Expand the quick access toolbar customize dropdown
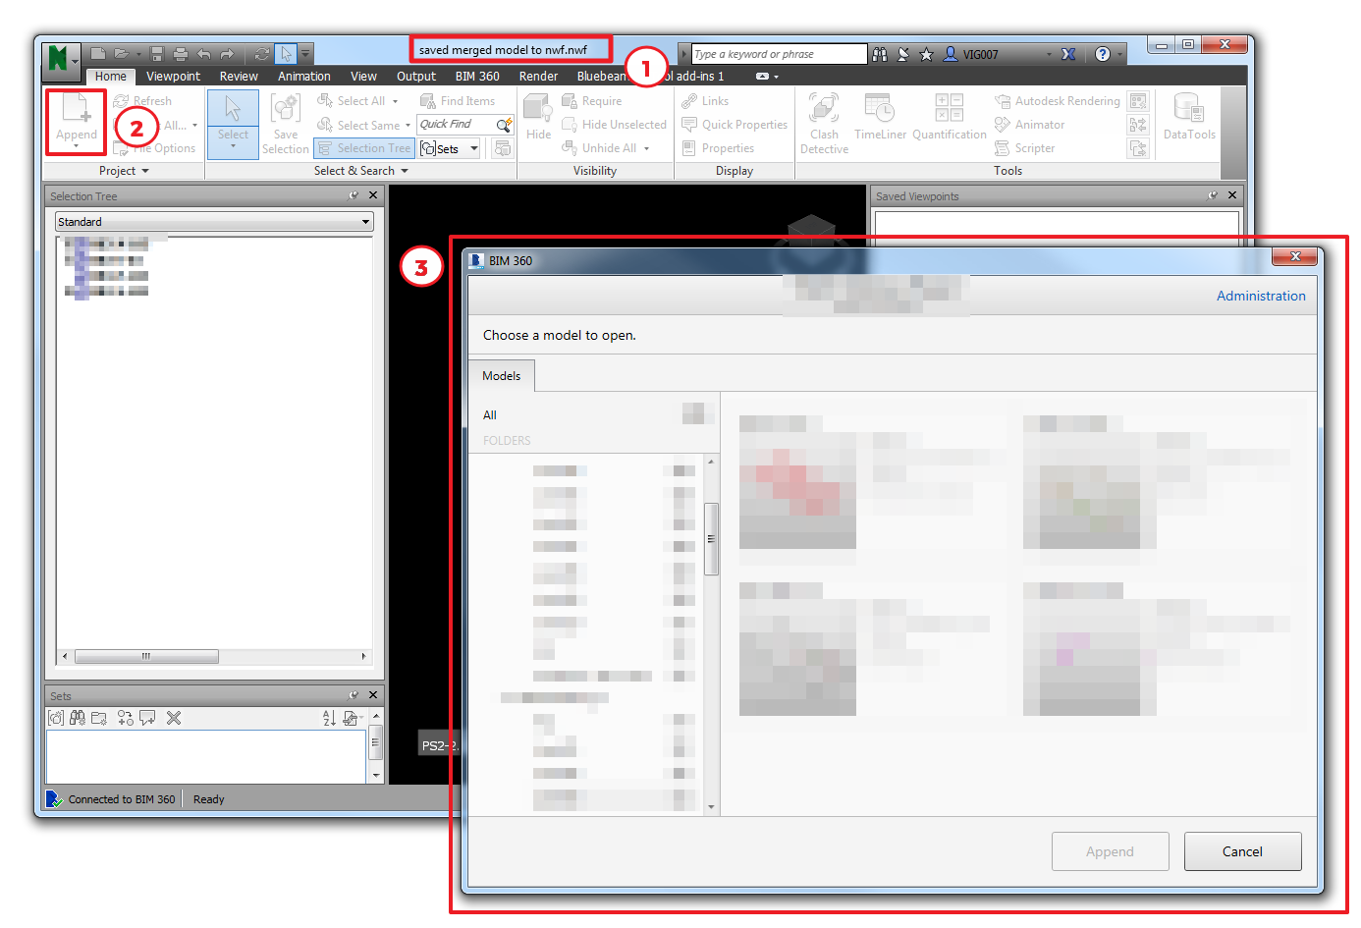 (305, 54)
